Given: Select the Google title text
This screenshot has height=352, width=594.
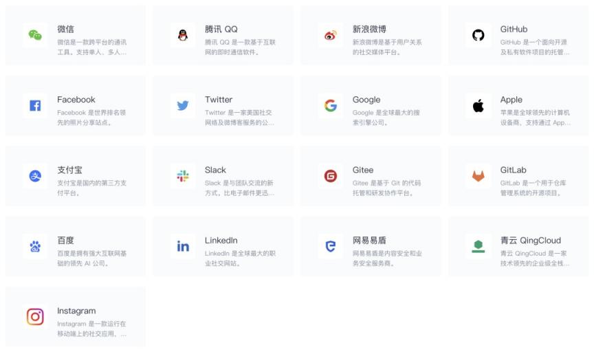Looking at the screenshot, I should tap(366, 100).
